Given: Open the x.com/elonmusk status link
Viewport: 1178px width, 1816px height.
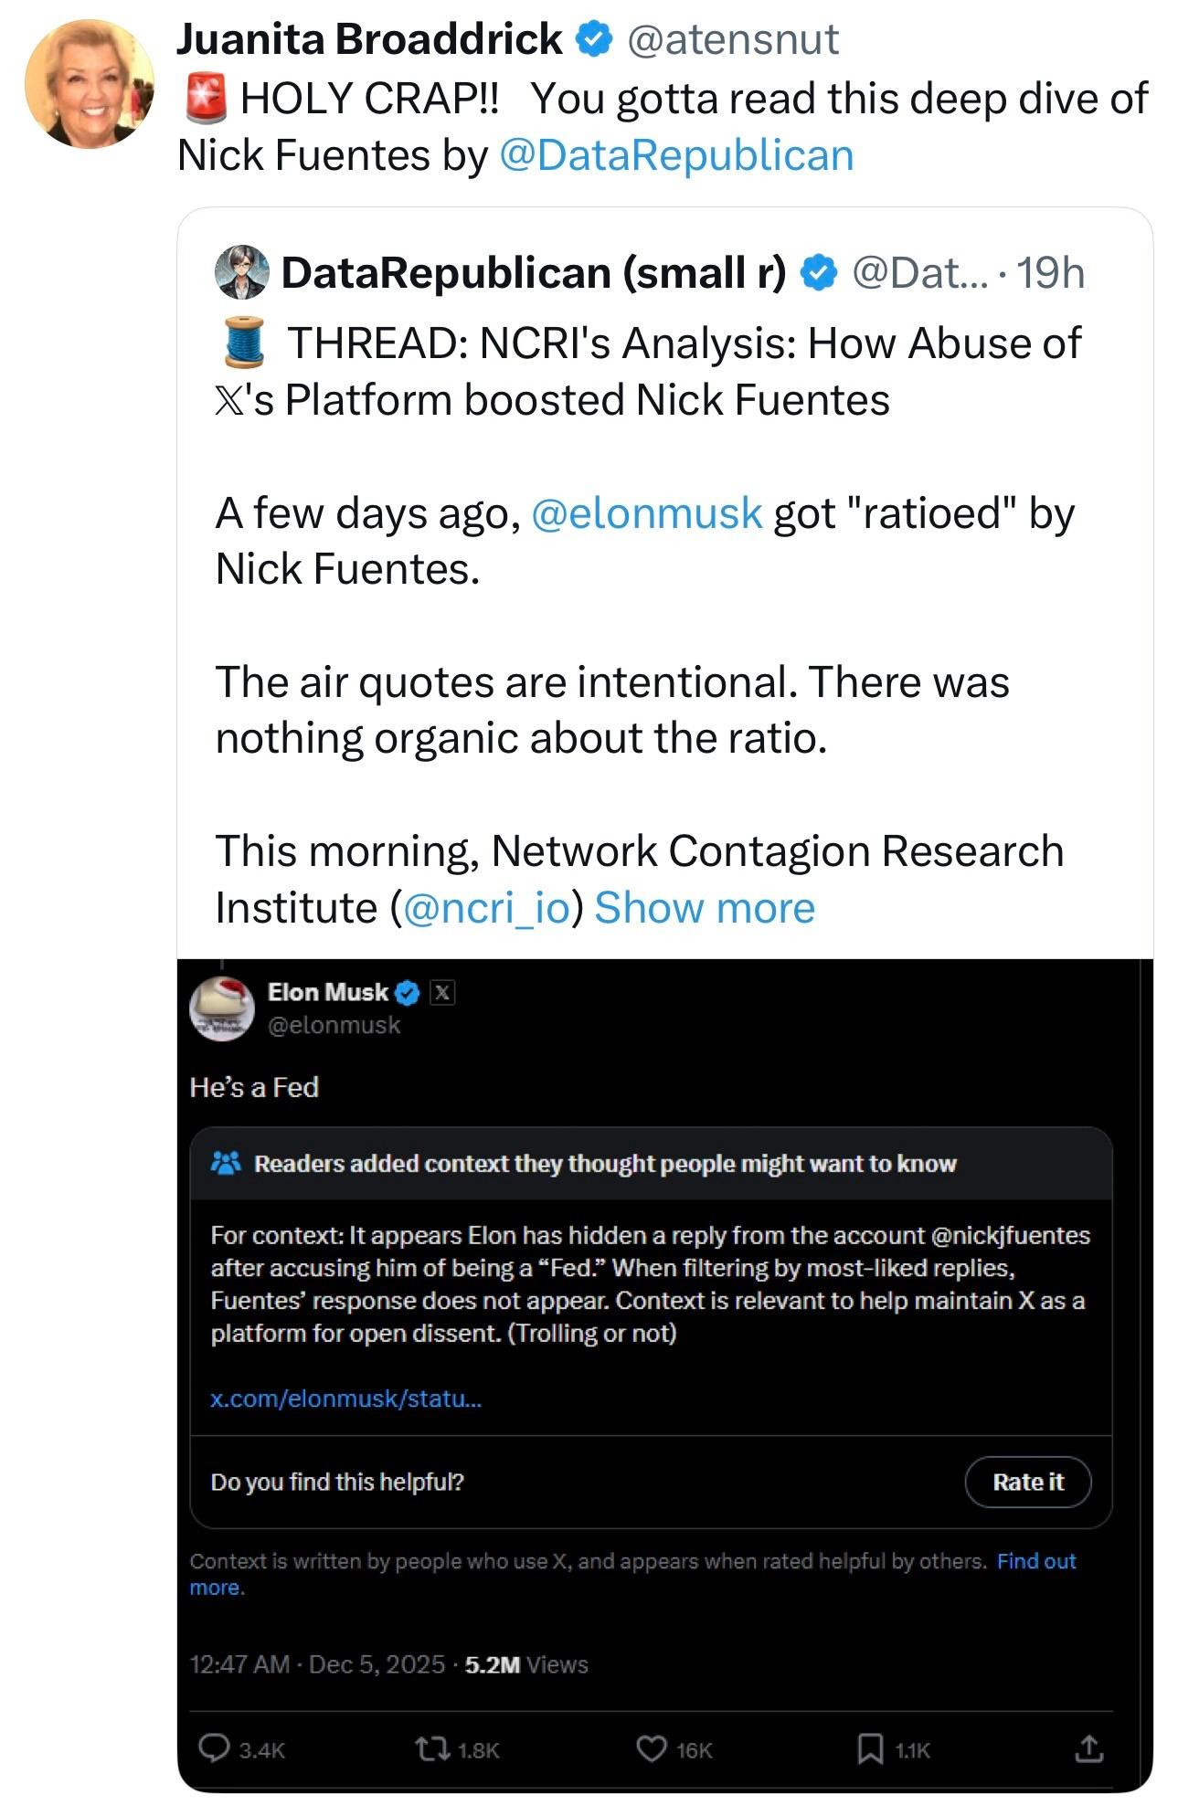Looking at the screenshot, I should click(345, 1399).
